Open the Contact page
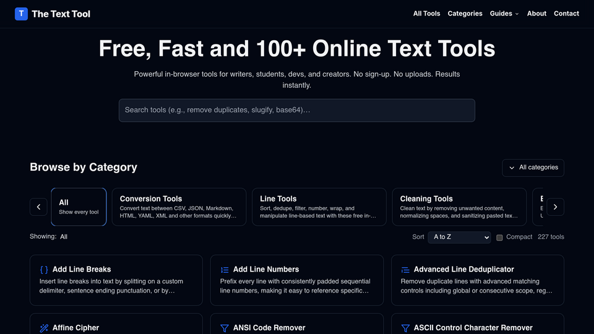This screenshot has width=594, height=334. click(566, 14)
